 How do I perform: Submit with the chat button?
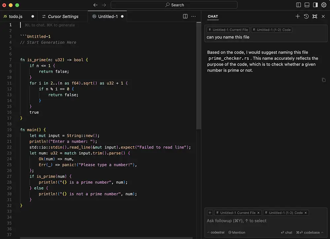pyautogui.click(x=286, y=232)
